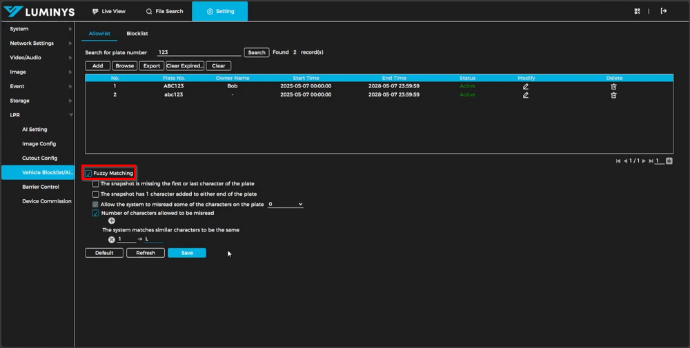The width and height of the screenshot is (690, 348).
Task: Open the File Search tab
Action: coord(165,12)
